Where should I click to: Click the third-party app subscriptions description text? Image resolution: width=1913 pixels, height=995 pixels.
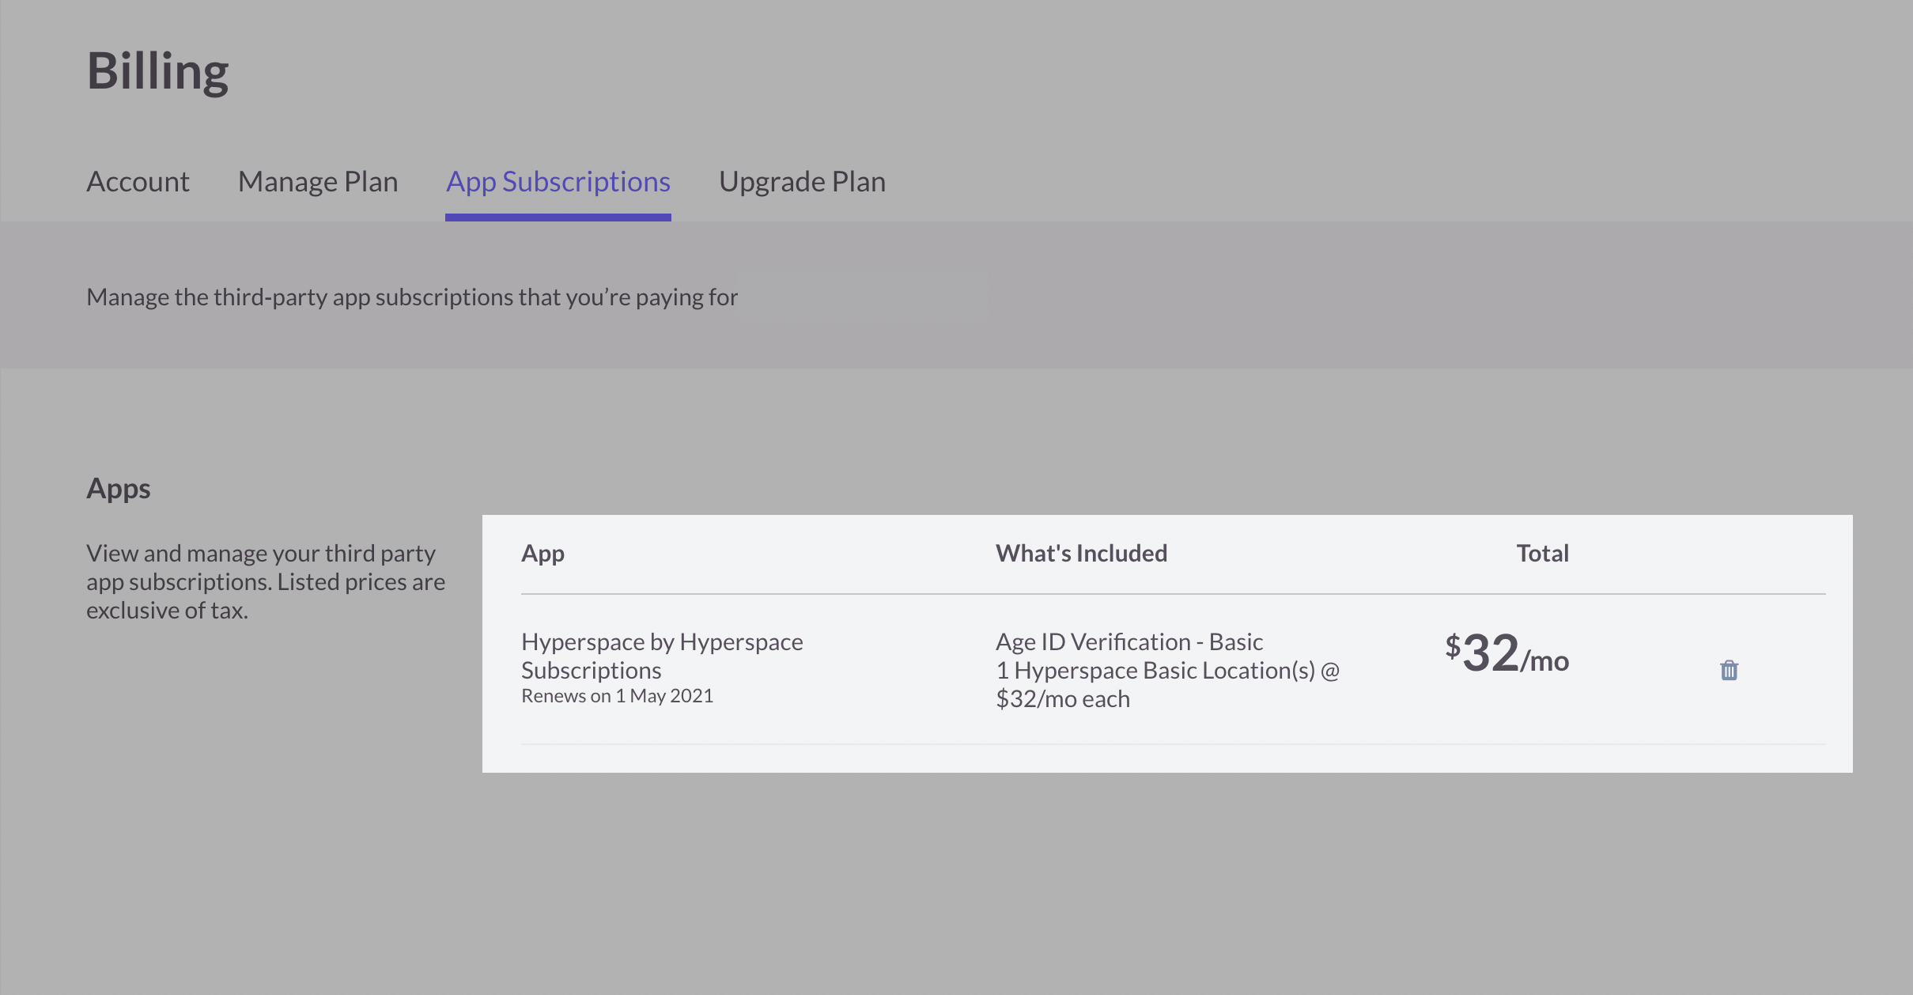(411, 297)
